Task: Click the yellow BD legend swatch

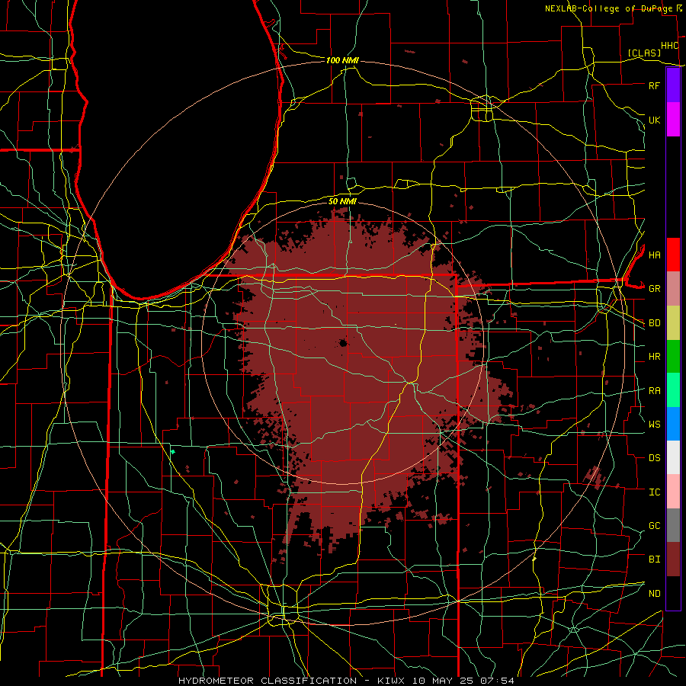Action: click(673, 323)
